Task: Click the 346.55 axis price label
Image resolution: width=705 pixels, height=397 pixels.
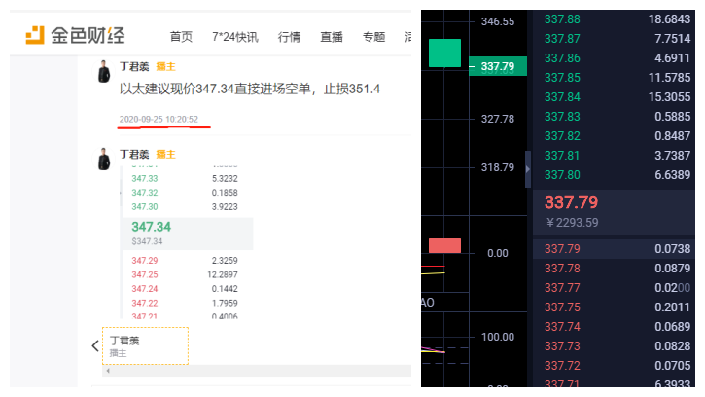Action: coord(498,21)
